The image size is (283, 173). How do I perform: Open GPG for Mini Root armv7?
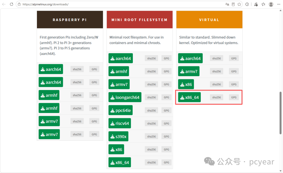click(x=166, y=84)
